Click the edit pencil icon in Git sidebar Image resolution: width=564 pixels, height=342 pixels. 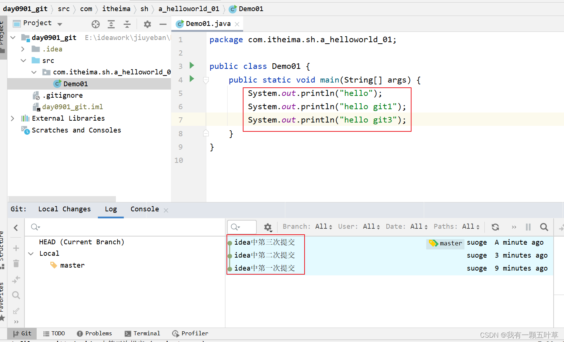[16, 311]
